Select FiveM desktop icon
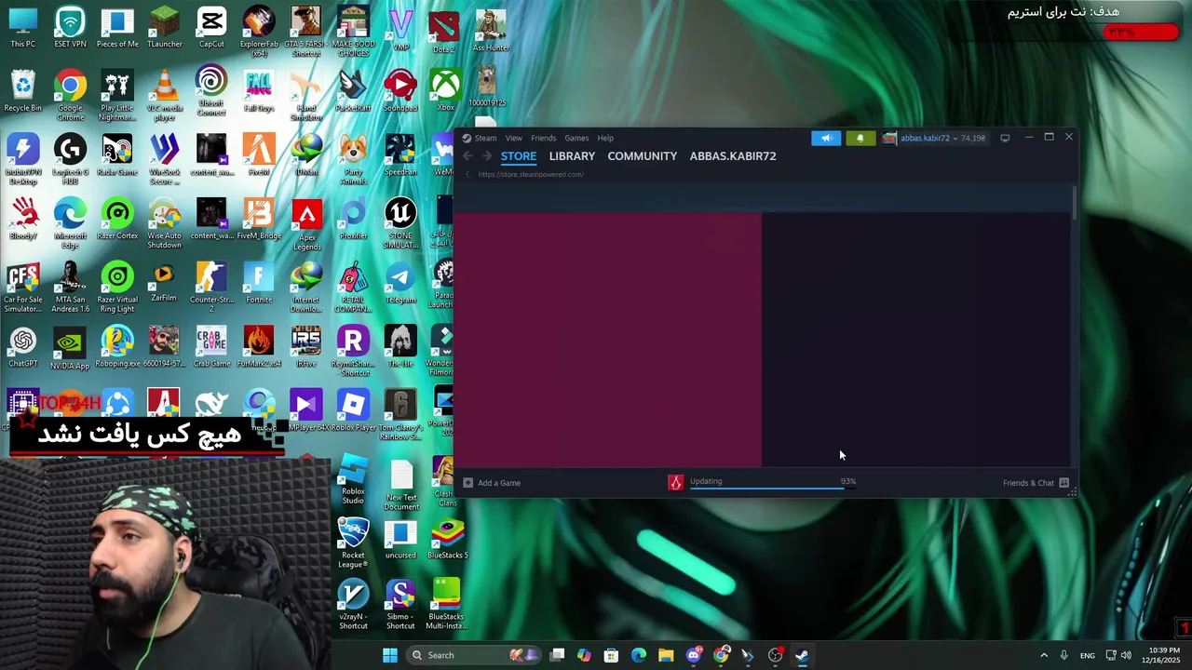 (259, 155)
